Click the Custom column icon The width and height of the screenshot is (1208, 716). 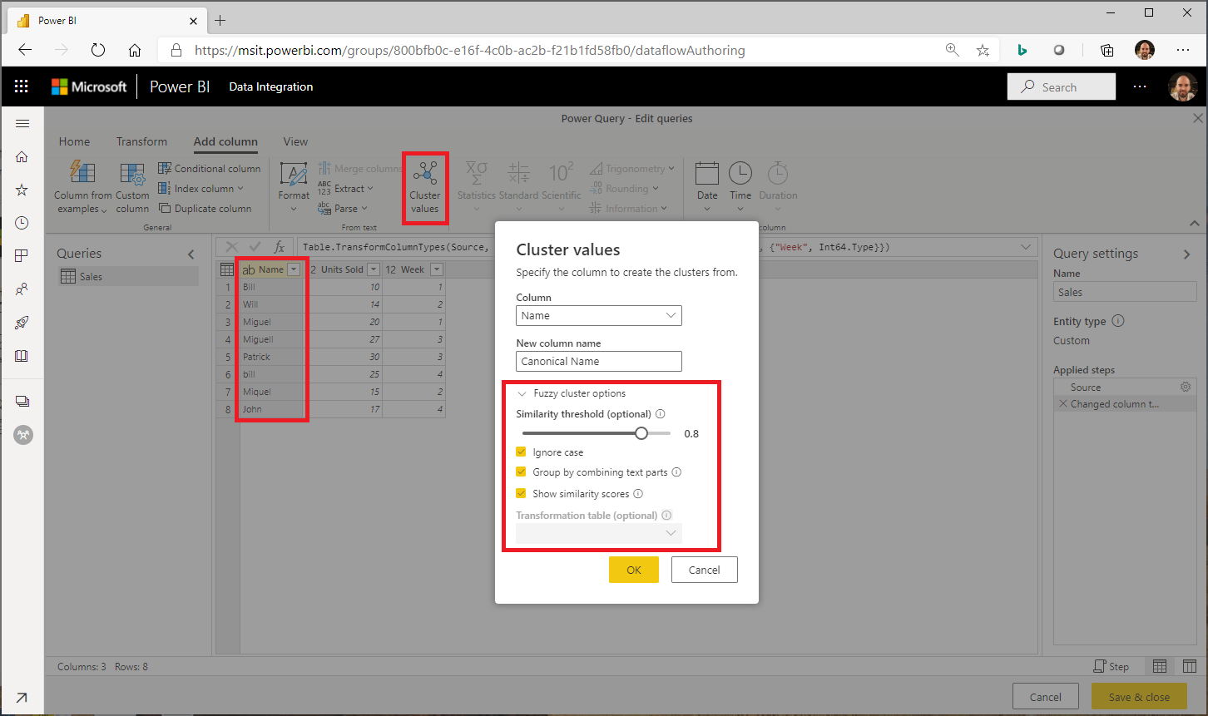132,188
